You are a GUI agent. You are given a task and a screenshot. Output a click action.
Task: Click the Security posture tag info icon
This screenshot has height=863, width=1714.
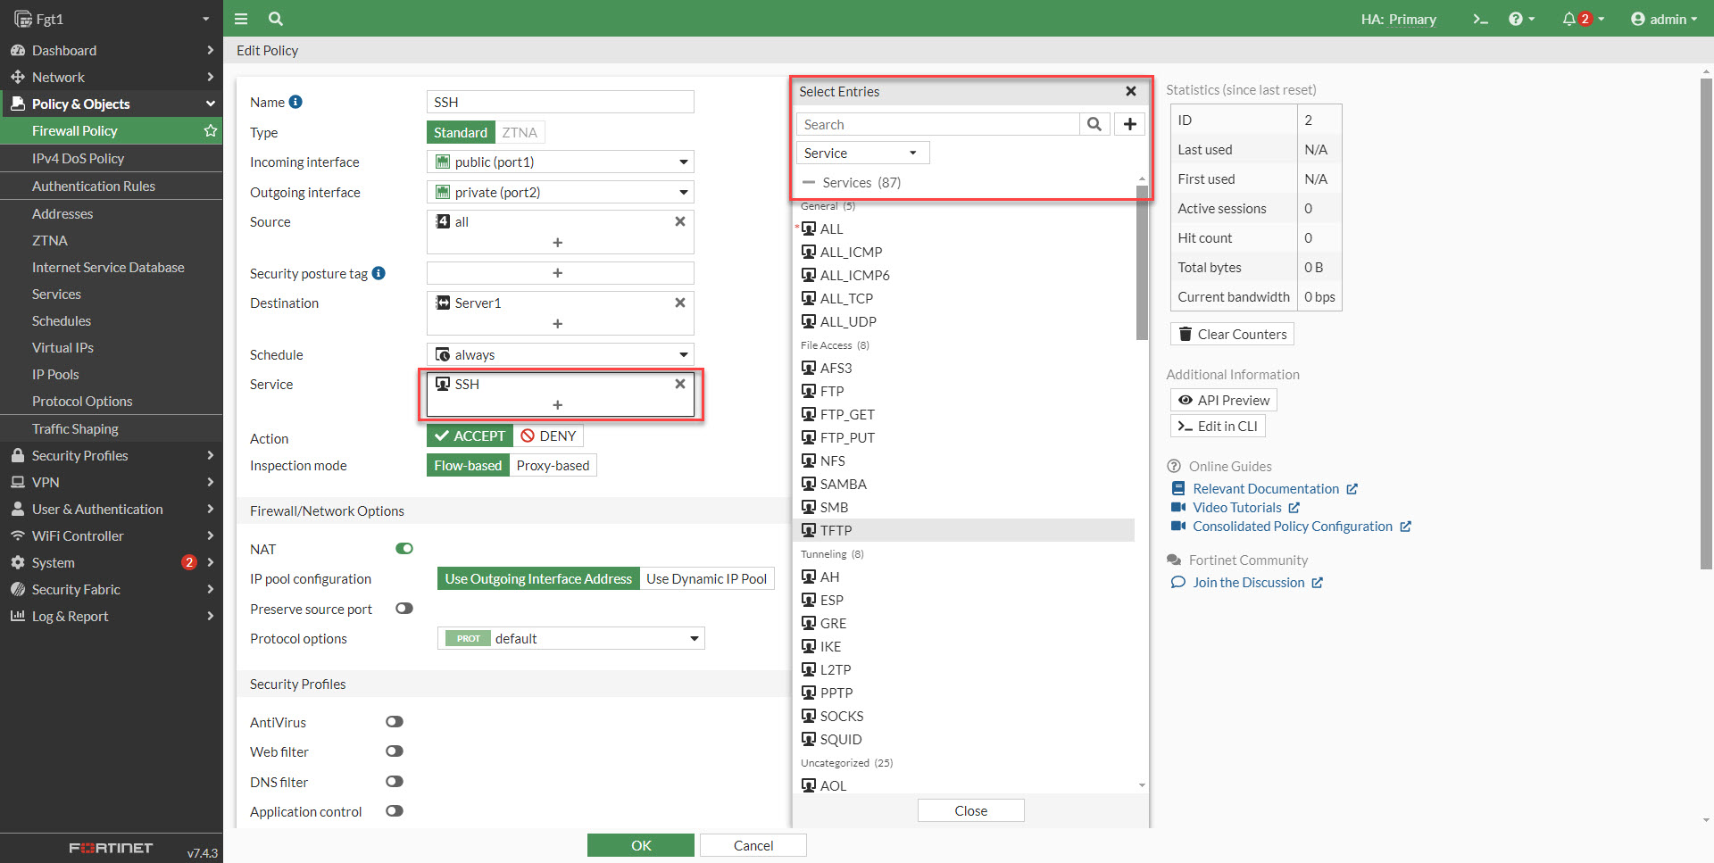coord(379,273)
